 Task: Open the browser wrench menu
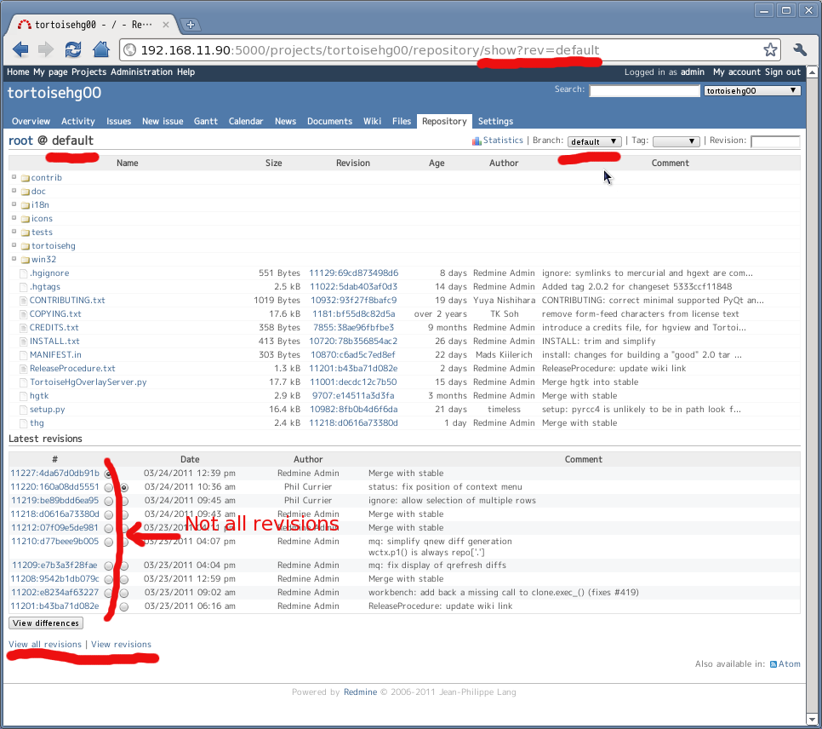tap(800, 50)
